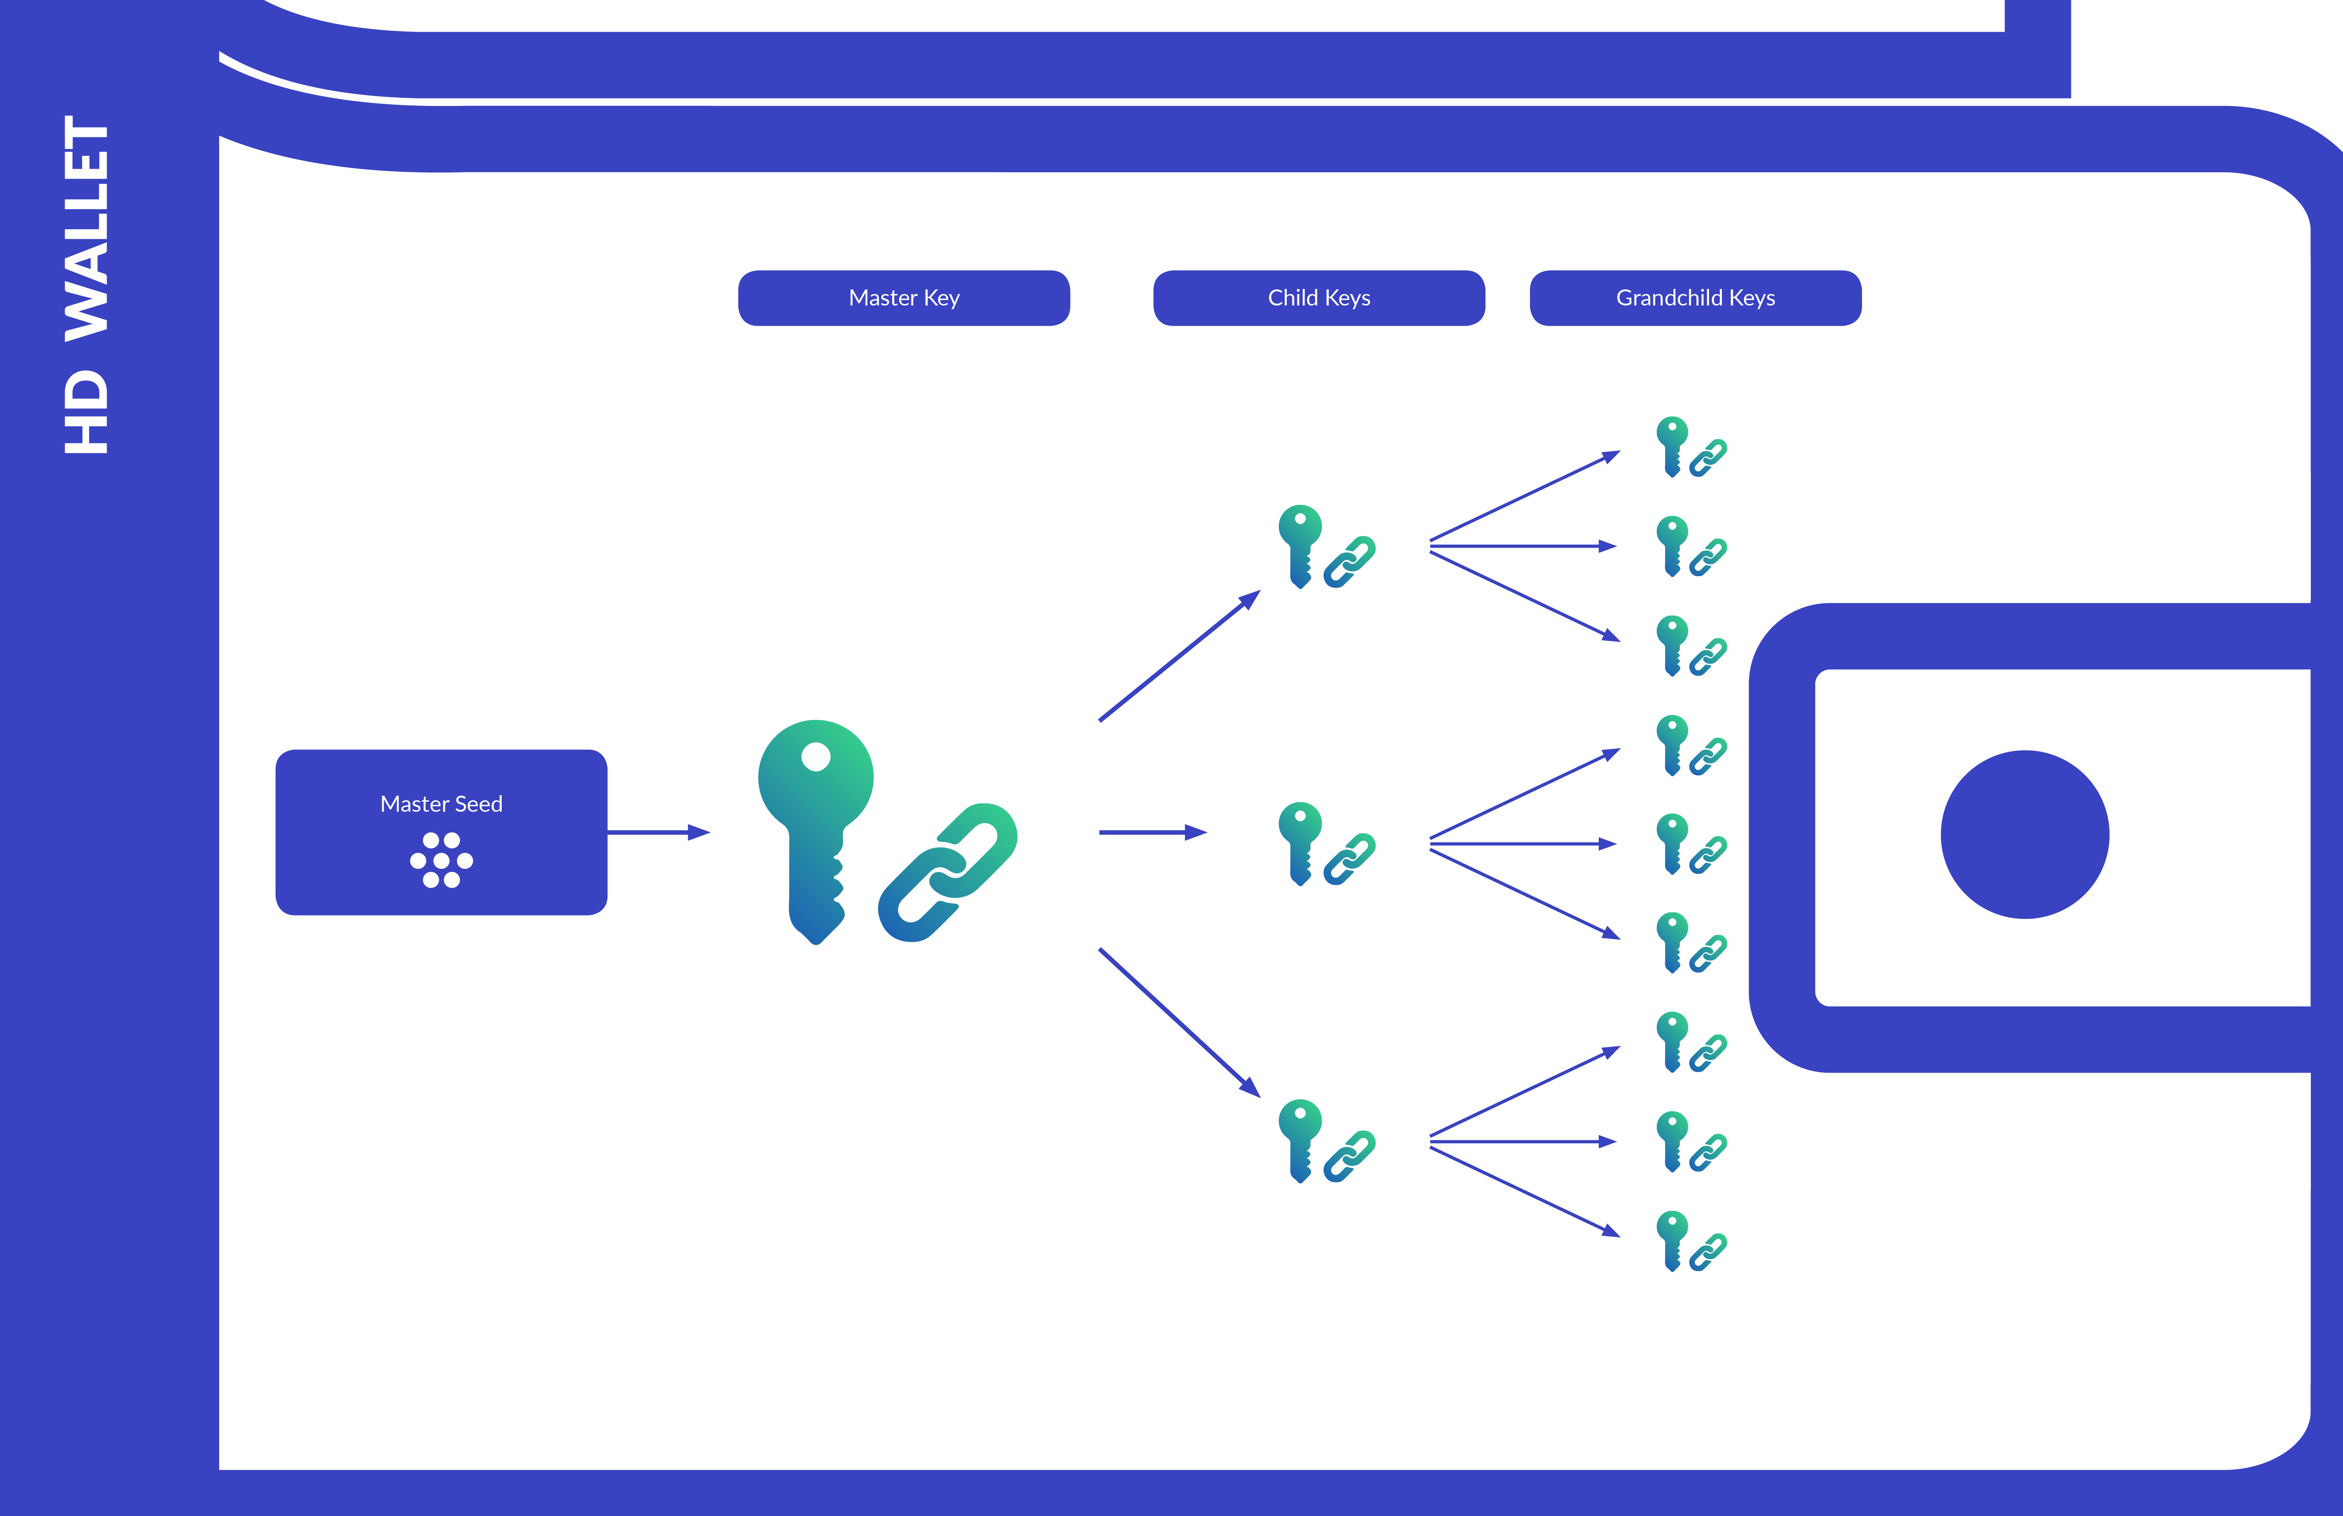Select the middle Child Key icon
This screenshot has height=1516, width=2343.
1324,849
